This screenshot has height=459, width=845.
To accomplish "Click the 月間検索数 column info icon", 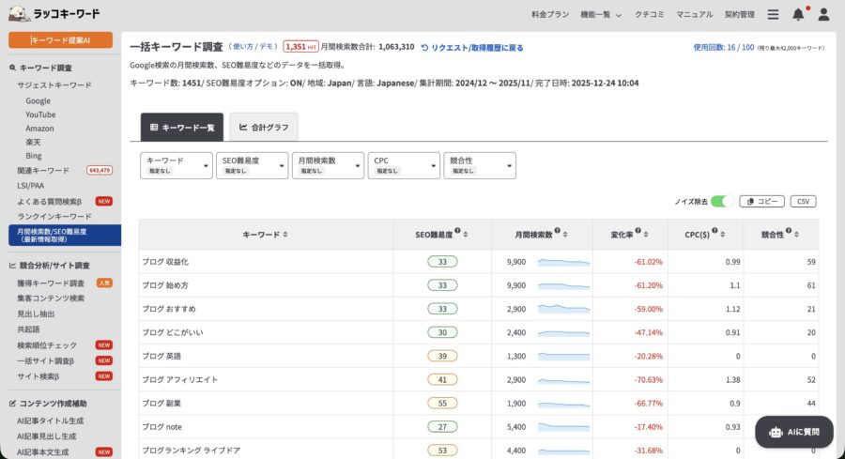I will [557, 231].
